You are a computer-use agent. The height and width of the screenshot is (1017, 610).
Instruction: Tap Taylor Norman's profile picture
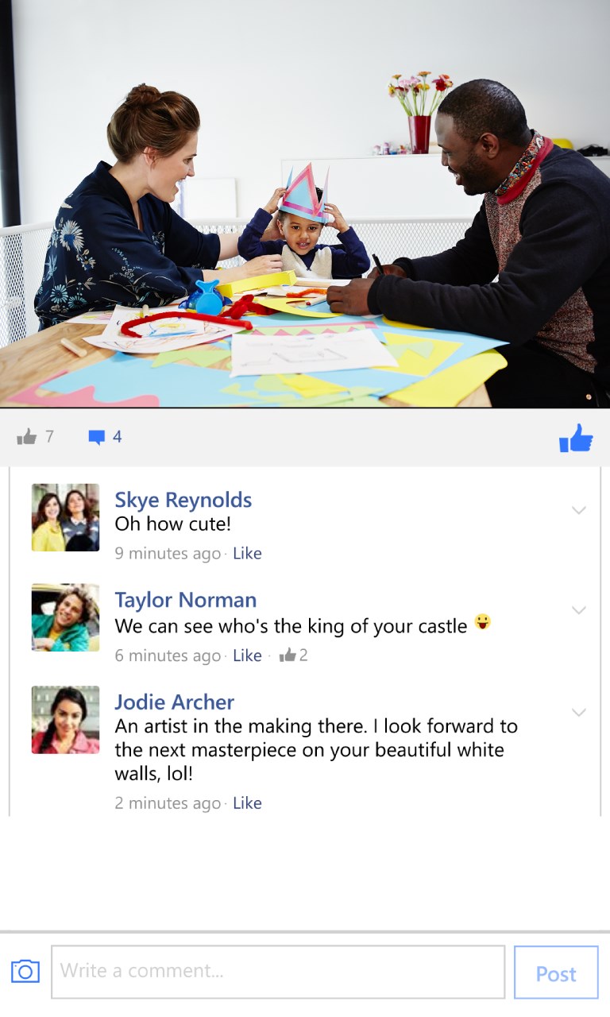pos(65,617)
